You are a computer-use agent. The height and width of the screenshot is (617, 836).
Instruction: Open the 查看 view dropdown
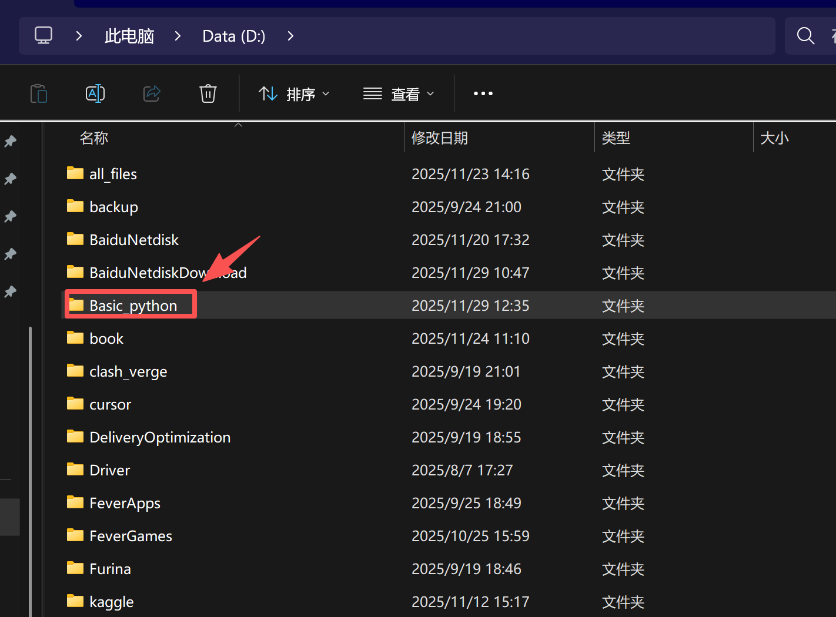pos(399,94)
